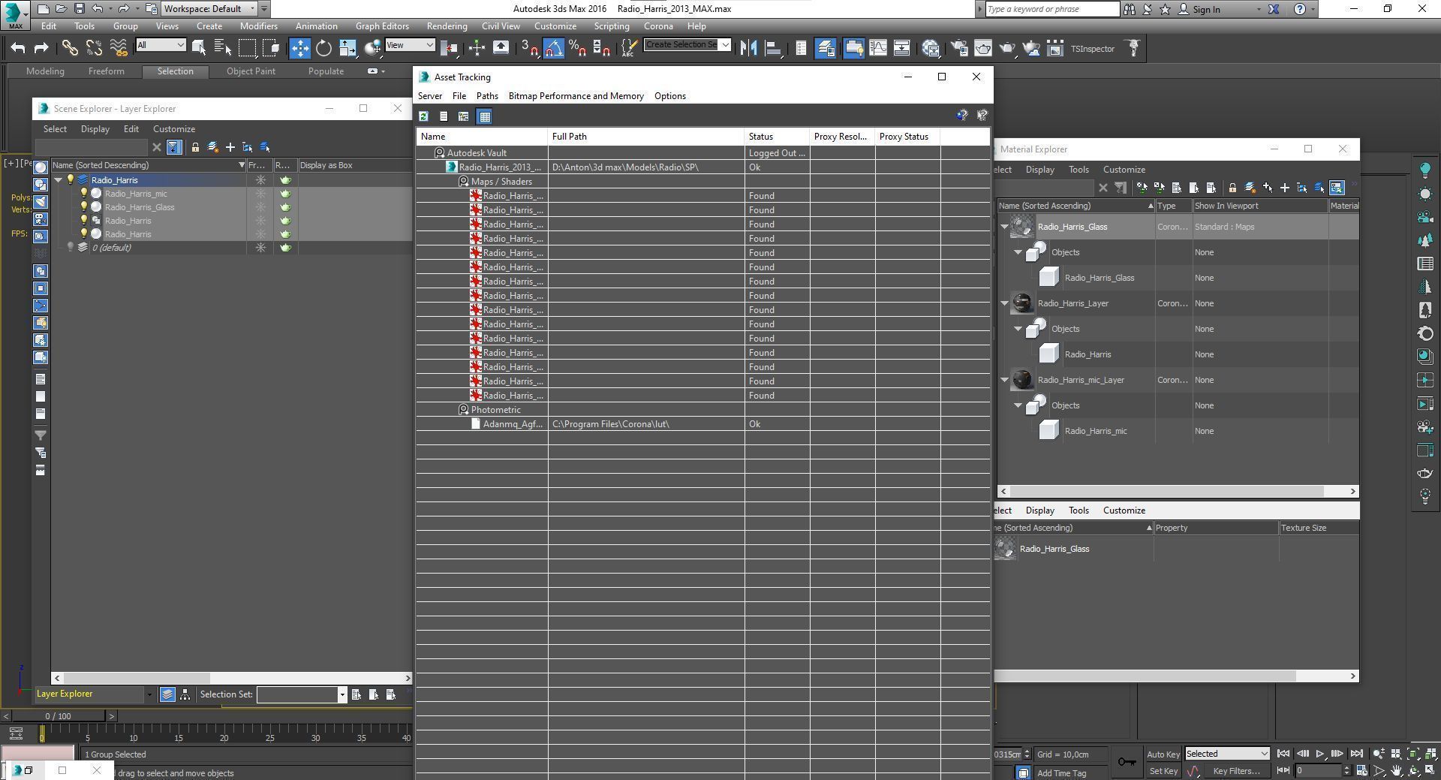Toggle freeze for Radio_Harris_Glass row
Screen dimensions: 1441x780
(x=260, y=207)
